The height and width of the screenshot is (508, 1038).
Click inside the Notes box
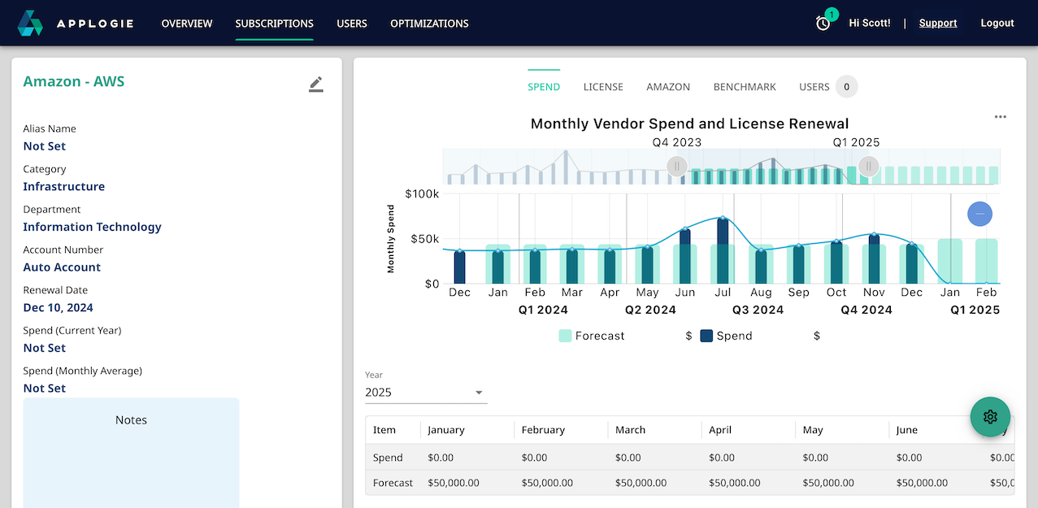131,453
